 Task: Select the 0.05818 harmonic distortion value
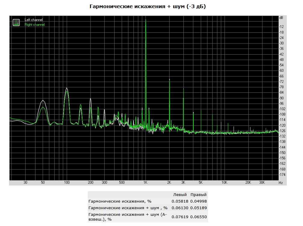(x=180, y=201)
